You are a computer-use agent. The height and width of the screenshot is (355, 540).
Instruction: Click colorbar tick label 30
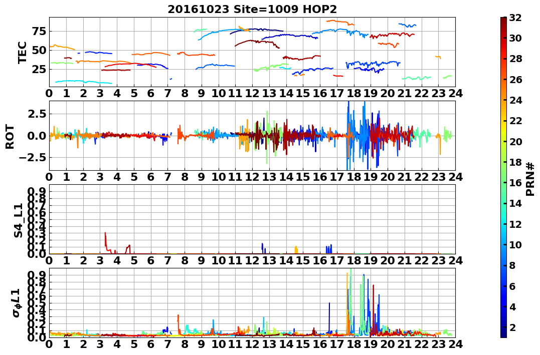click(x=515, y=38)
